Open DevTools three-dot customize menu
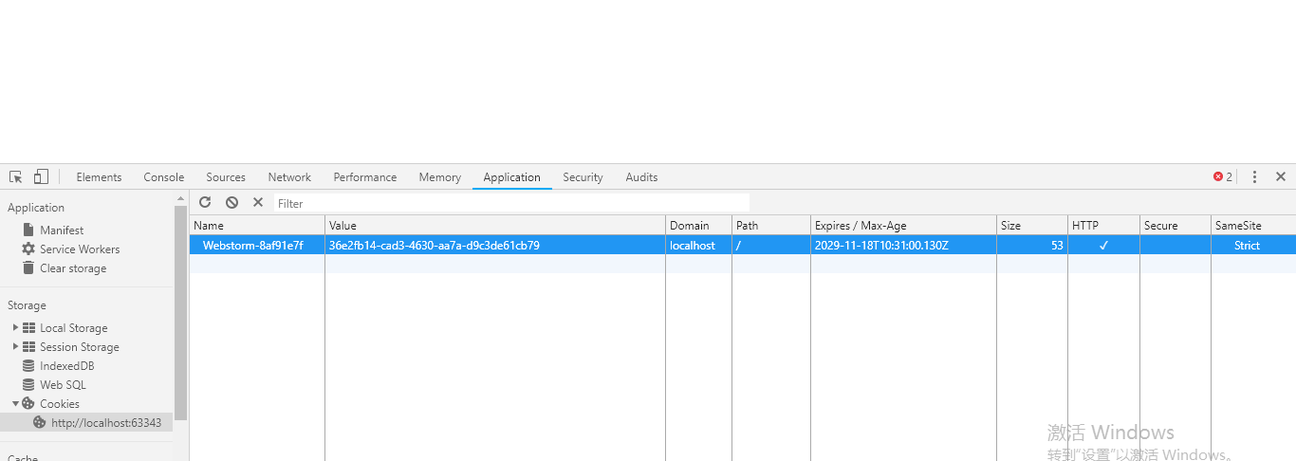 1254,177
